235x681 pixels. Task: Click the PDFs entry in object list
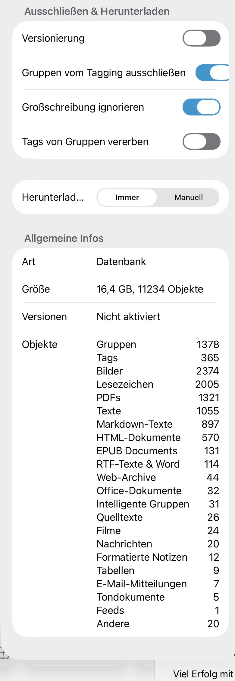(108, 398)
